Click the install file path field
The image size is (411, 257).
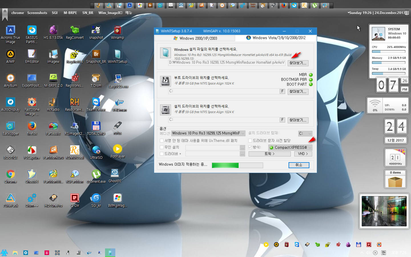(x=227, y=63)
